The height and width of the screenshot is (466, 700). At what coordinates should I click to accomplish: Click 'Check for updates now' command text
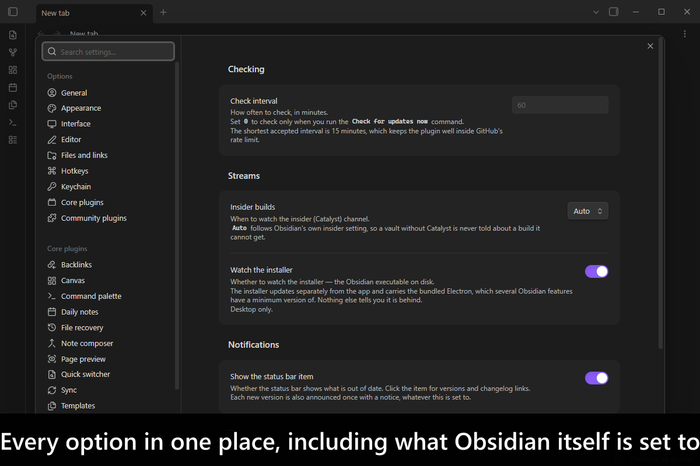tap(390, 122)
